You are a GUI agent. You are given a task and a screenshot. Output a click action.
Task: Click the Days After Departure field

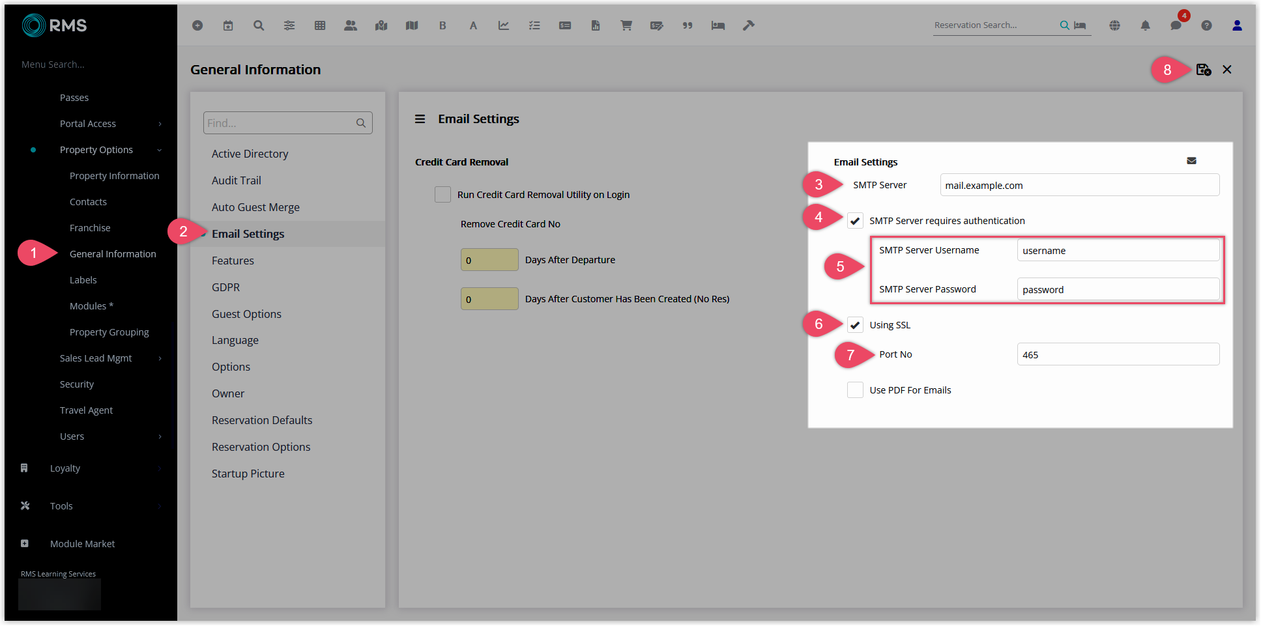489,260
